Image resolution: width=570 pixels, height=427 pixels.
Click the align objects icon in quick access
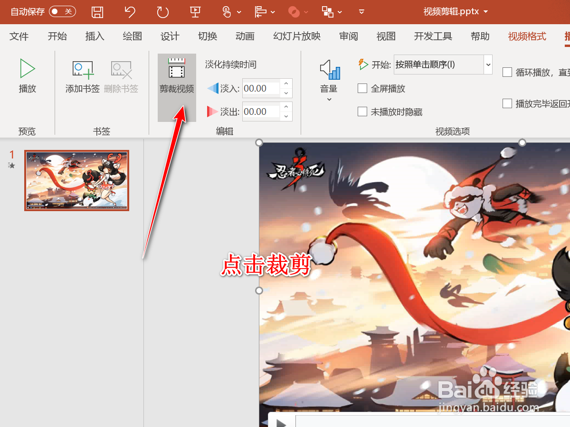pos(261,12)
